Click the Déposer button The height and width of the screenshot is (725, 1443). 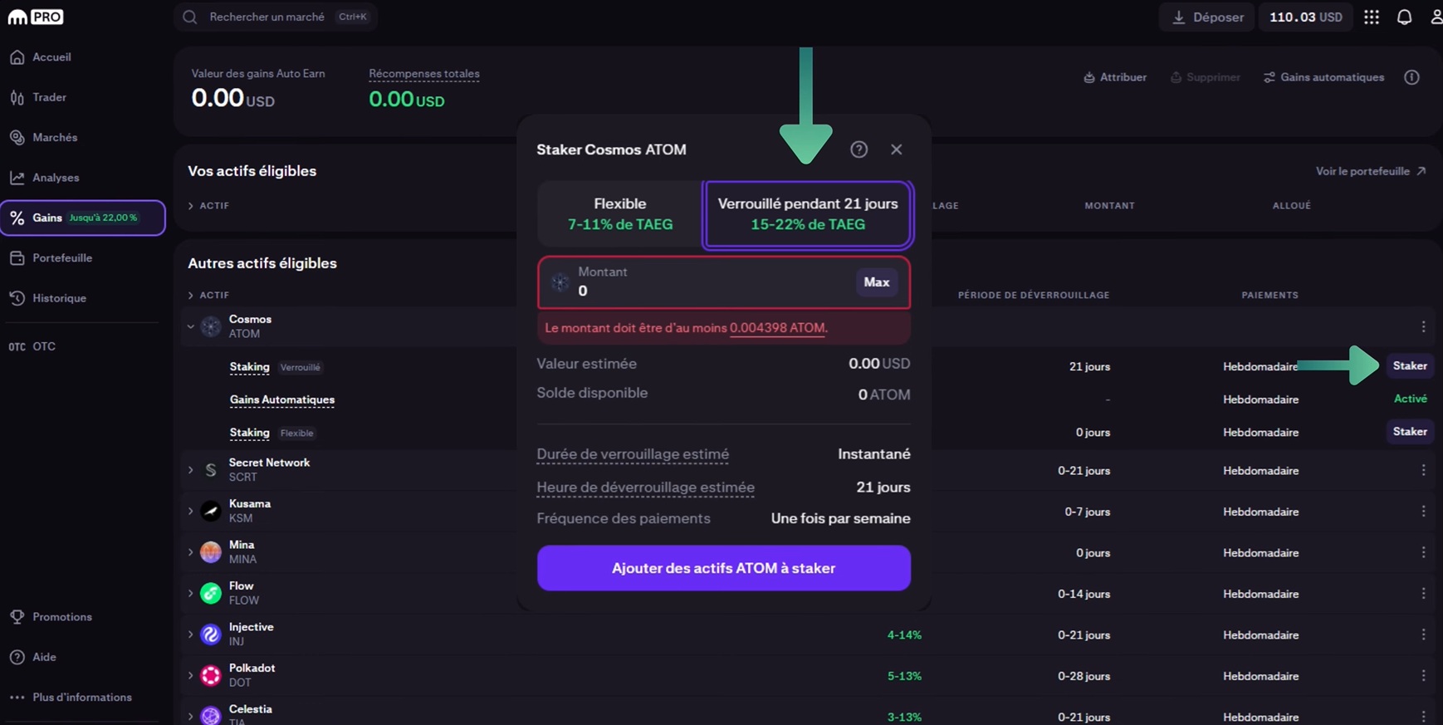pos(1206,17)
